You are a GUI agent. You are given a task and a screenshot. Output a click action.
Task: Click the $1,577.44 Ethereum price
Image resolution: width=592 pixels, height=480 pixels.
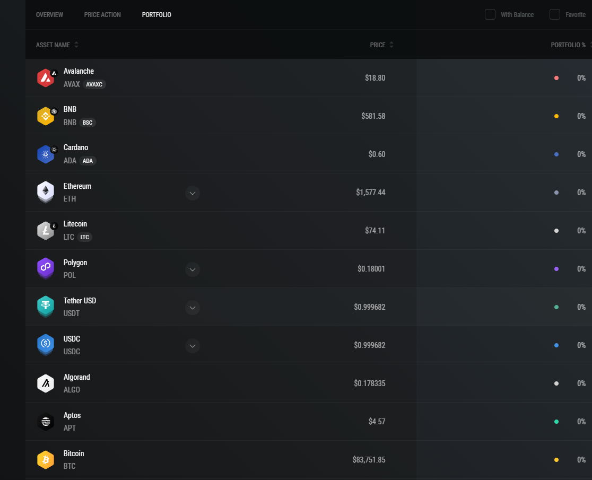tap(370, 193)
